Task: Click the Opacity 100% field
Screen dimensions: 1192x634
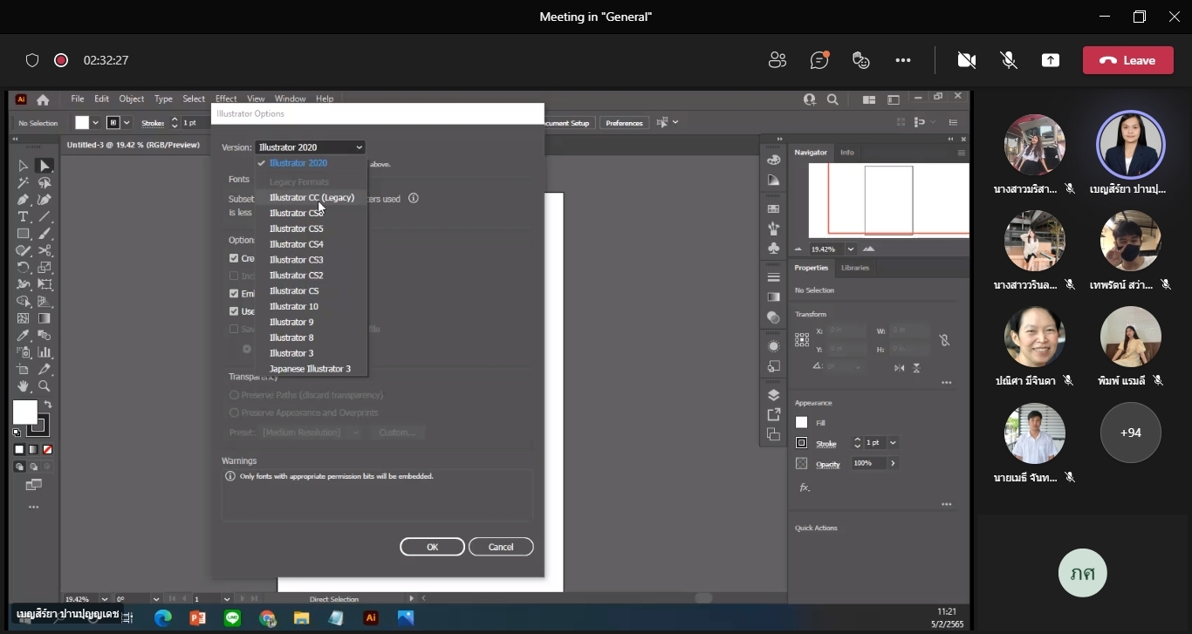Action: [x=867, y=463]
